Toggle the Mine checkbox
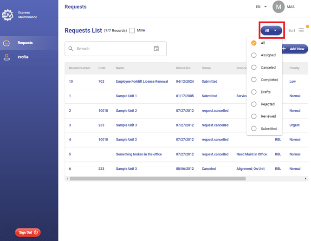311x241 pixels. pos(132,31)
